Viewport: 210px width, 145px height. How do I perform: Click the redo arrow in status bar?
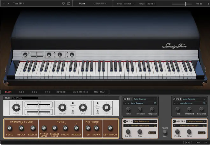(189, 142)
